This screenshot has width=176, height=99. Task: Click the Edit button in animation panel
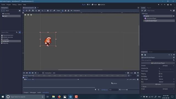click(131, 73)
